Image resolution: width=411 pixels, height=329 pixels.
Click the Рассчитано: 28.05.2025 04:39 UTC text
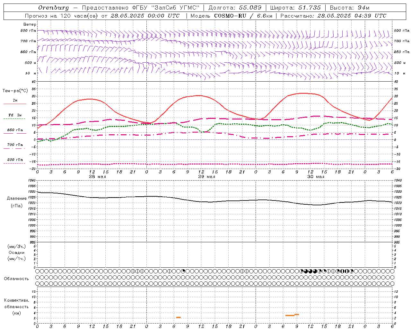click(x=333, y=16)
